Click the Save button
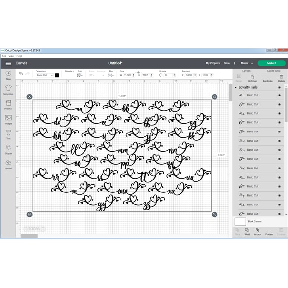 click(x=227, y=63)
